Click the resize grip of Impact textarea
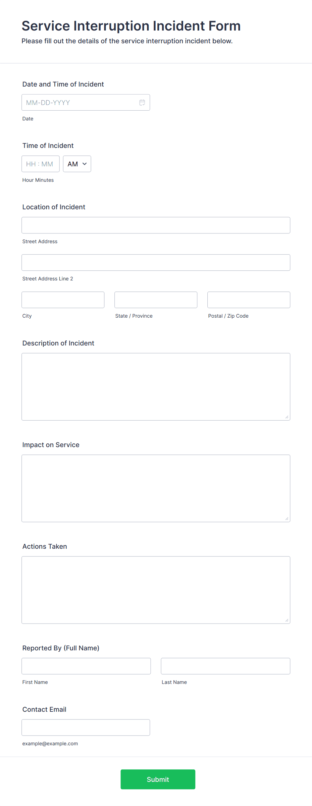This screenshot has height=806, width=312. tap(287, 519)
